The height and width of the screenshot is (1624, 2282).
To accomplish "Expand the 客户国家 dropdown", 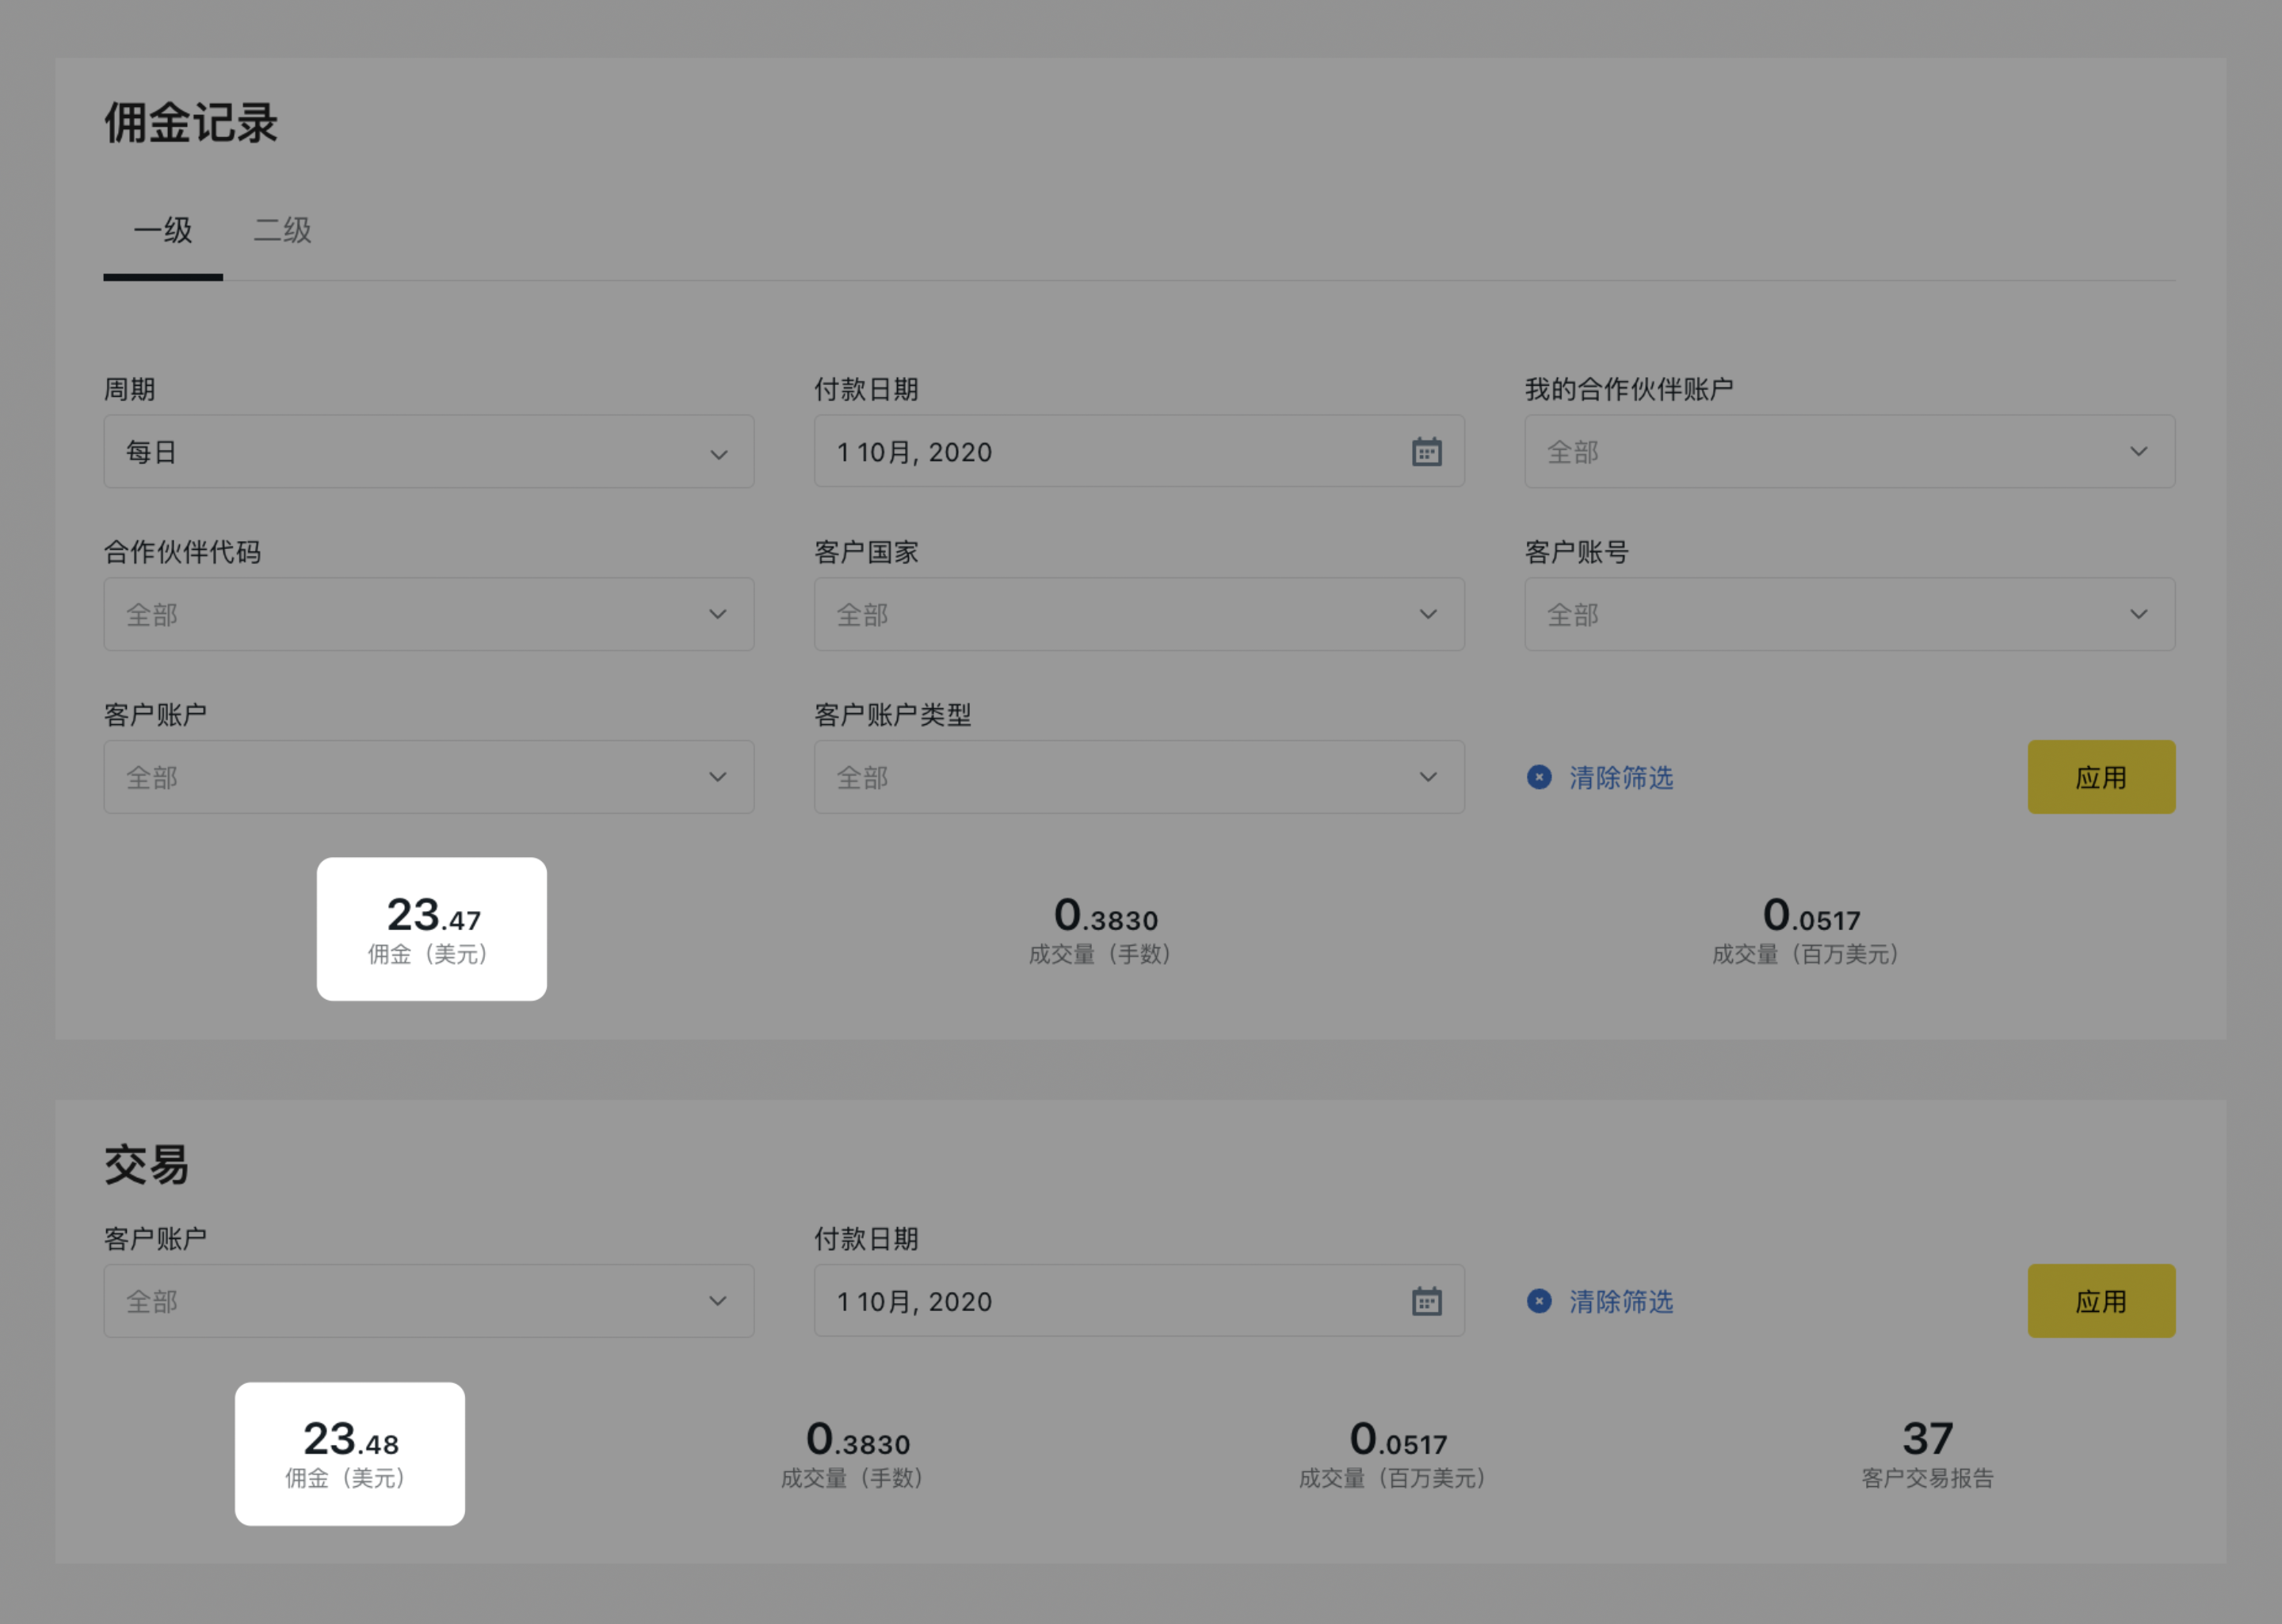I will (1139, 614).
